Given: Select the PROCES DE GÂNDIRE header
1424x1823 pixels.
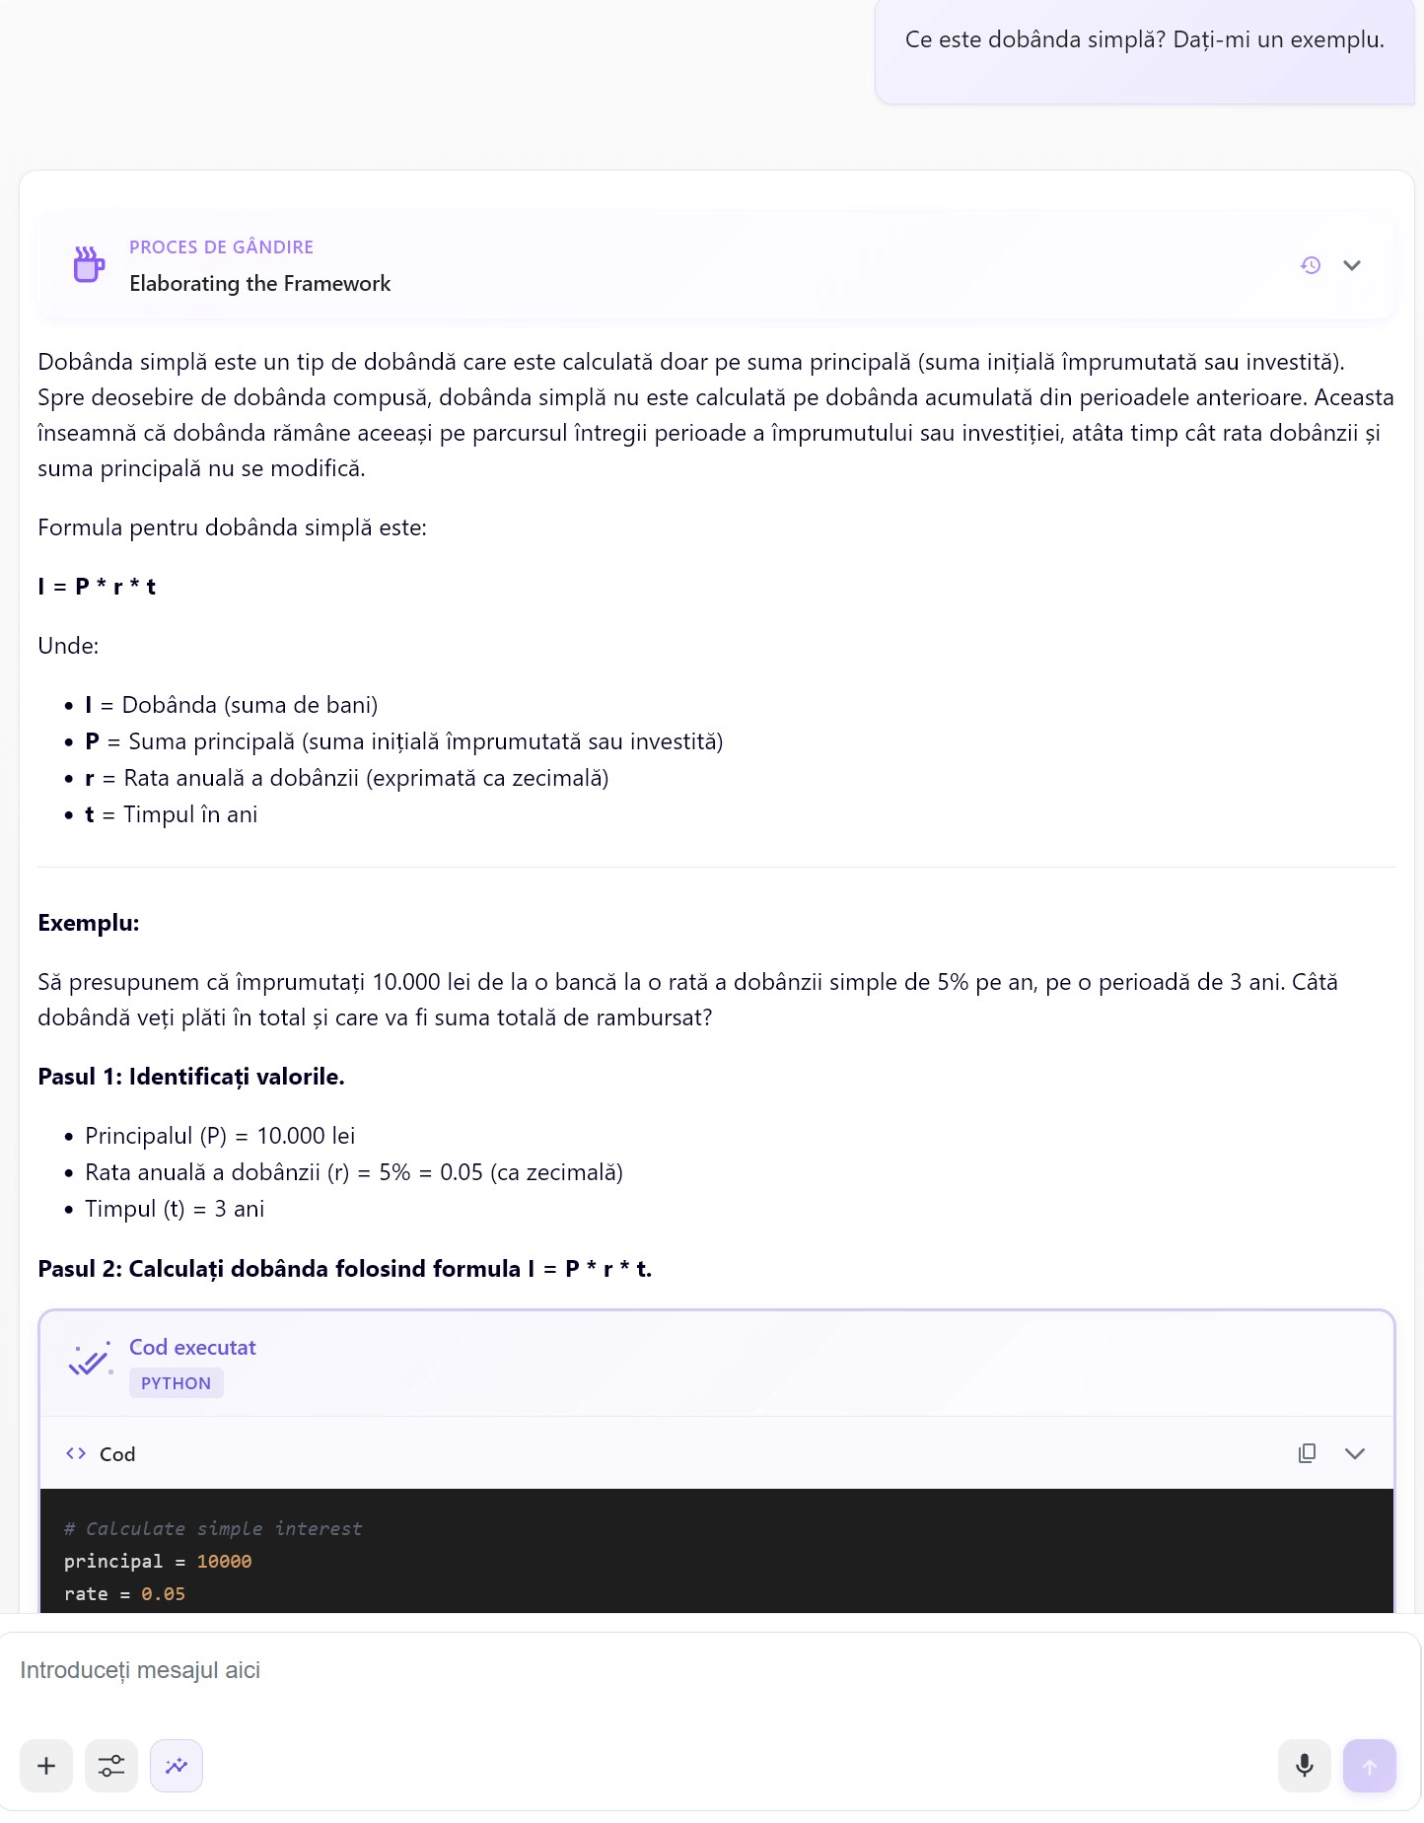Looking at the screenshot, I should coord(220,246).
